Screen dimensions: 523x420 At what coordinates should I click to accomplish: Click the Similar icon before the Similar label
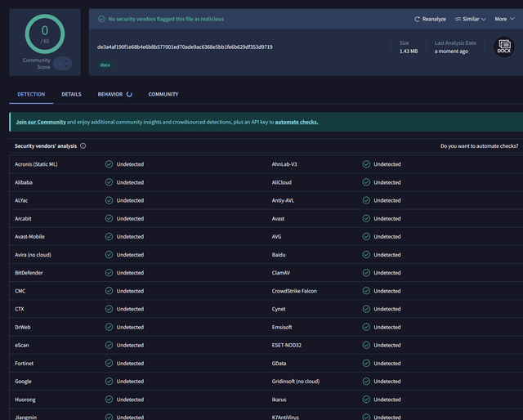pyautogui.click(x=458, y=19)
